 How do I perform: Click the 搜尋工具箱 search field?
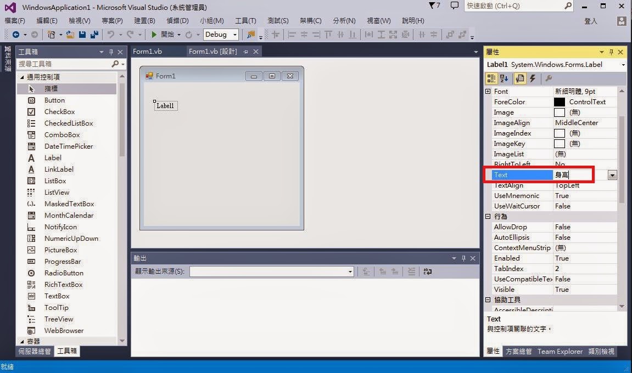point(64,64)
